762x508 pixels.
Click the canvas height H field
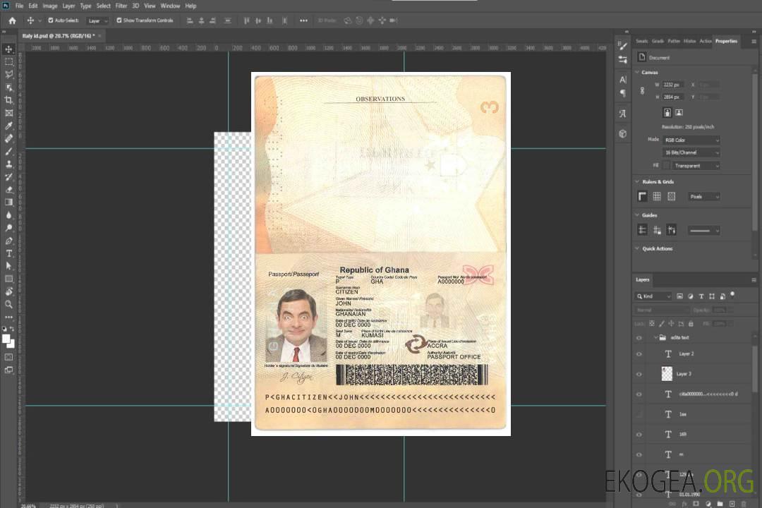pos(673,97)
